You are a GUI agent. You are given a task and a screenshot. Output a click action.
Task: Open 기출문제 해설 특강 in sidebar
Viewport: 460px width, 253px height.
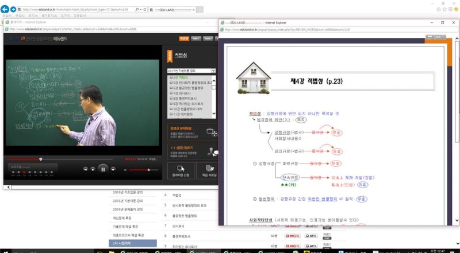pos(125,227)
